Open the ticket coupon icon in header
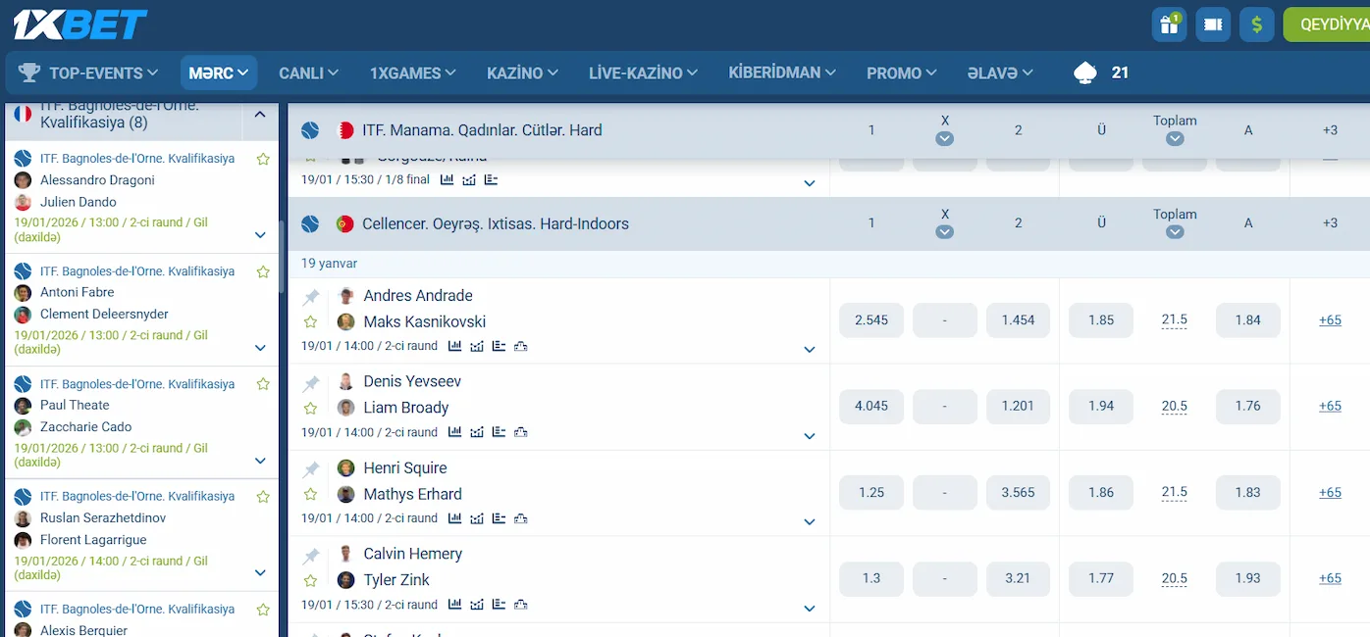The height and width of the screenshot is (637, 1370). pyautogui.click(x=1212, y=24)
